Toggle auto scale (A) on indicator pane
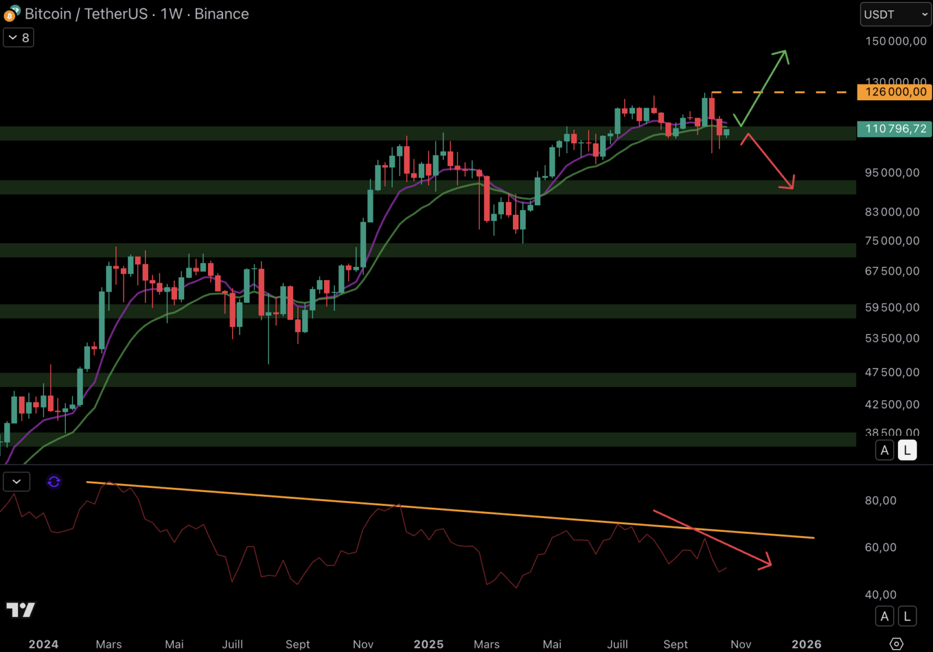The image size is (933, 652). [x=885, y=616]
